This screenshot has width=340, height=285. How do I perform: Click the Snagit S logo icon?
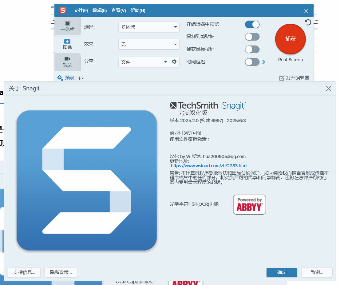pyautogui.click(x=63, y=10)
